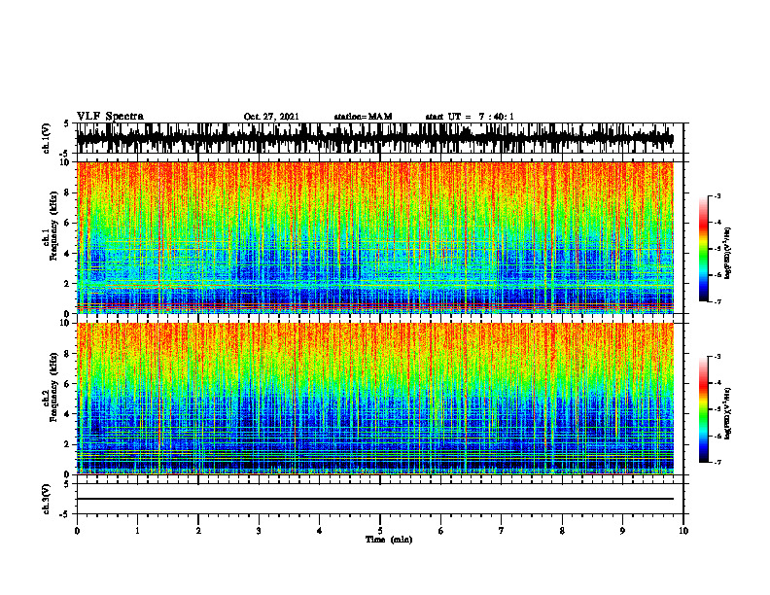Click the ch.2 "Frequency (kHz)" axis label
770x595 pixels.
coord(53,387)
